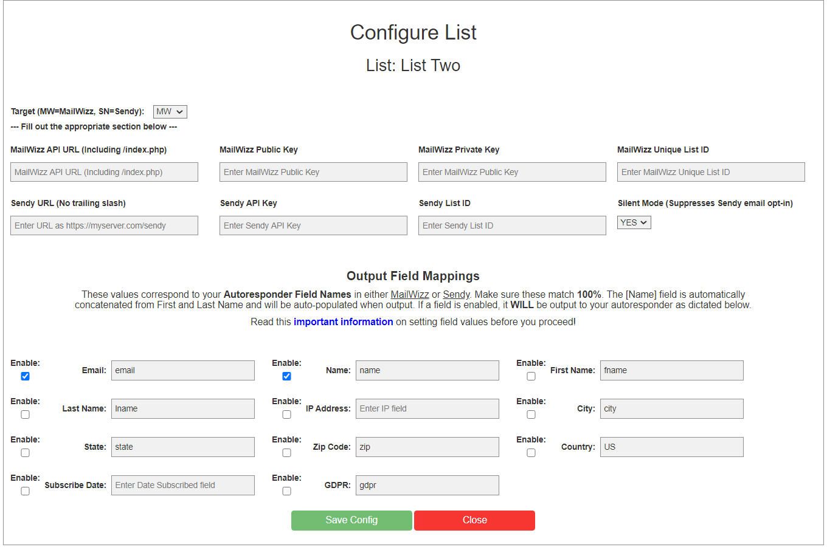The width and height of the screenshot is (827, 547).
Task: Click the First Name field containing 'fname'
Action: [x=672, y=371]
